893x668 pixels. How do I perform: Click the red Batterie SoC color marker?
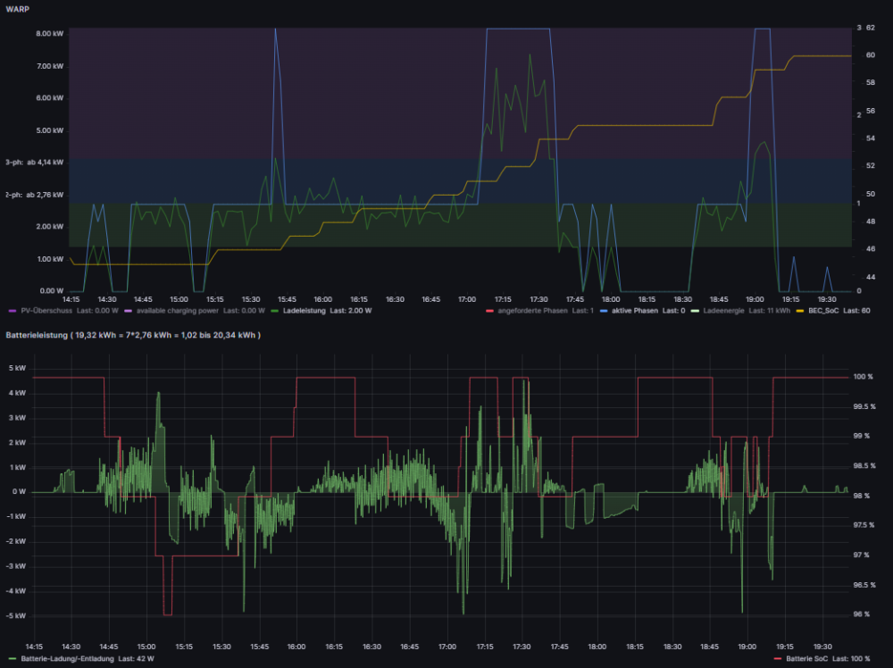[x=777, y=659]
